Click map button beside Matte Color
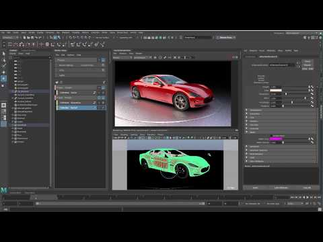The height and width of the screenshot is (242, 323). click(312, 139)
